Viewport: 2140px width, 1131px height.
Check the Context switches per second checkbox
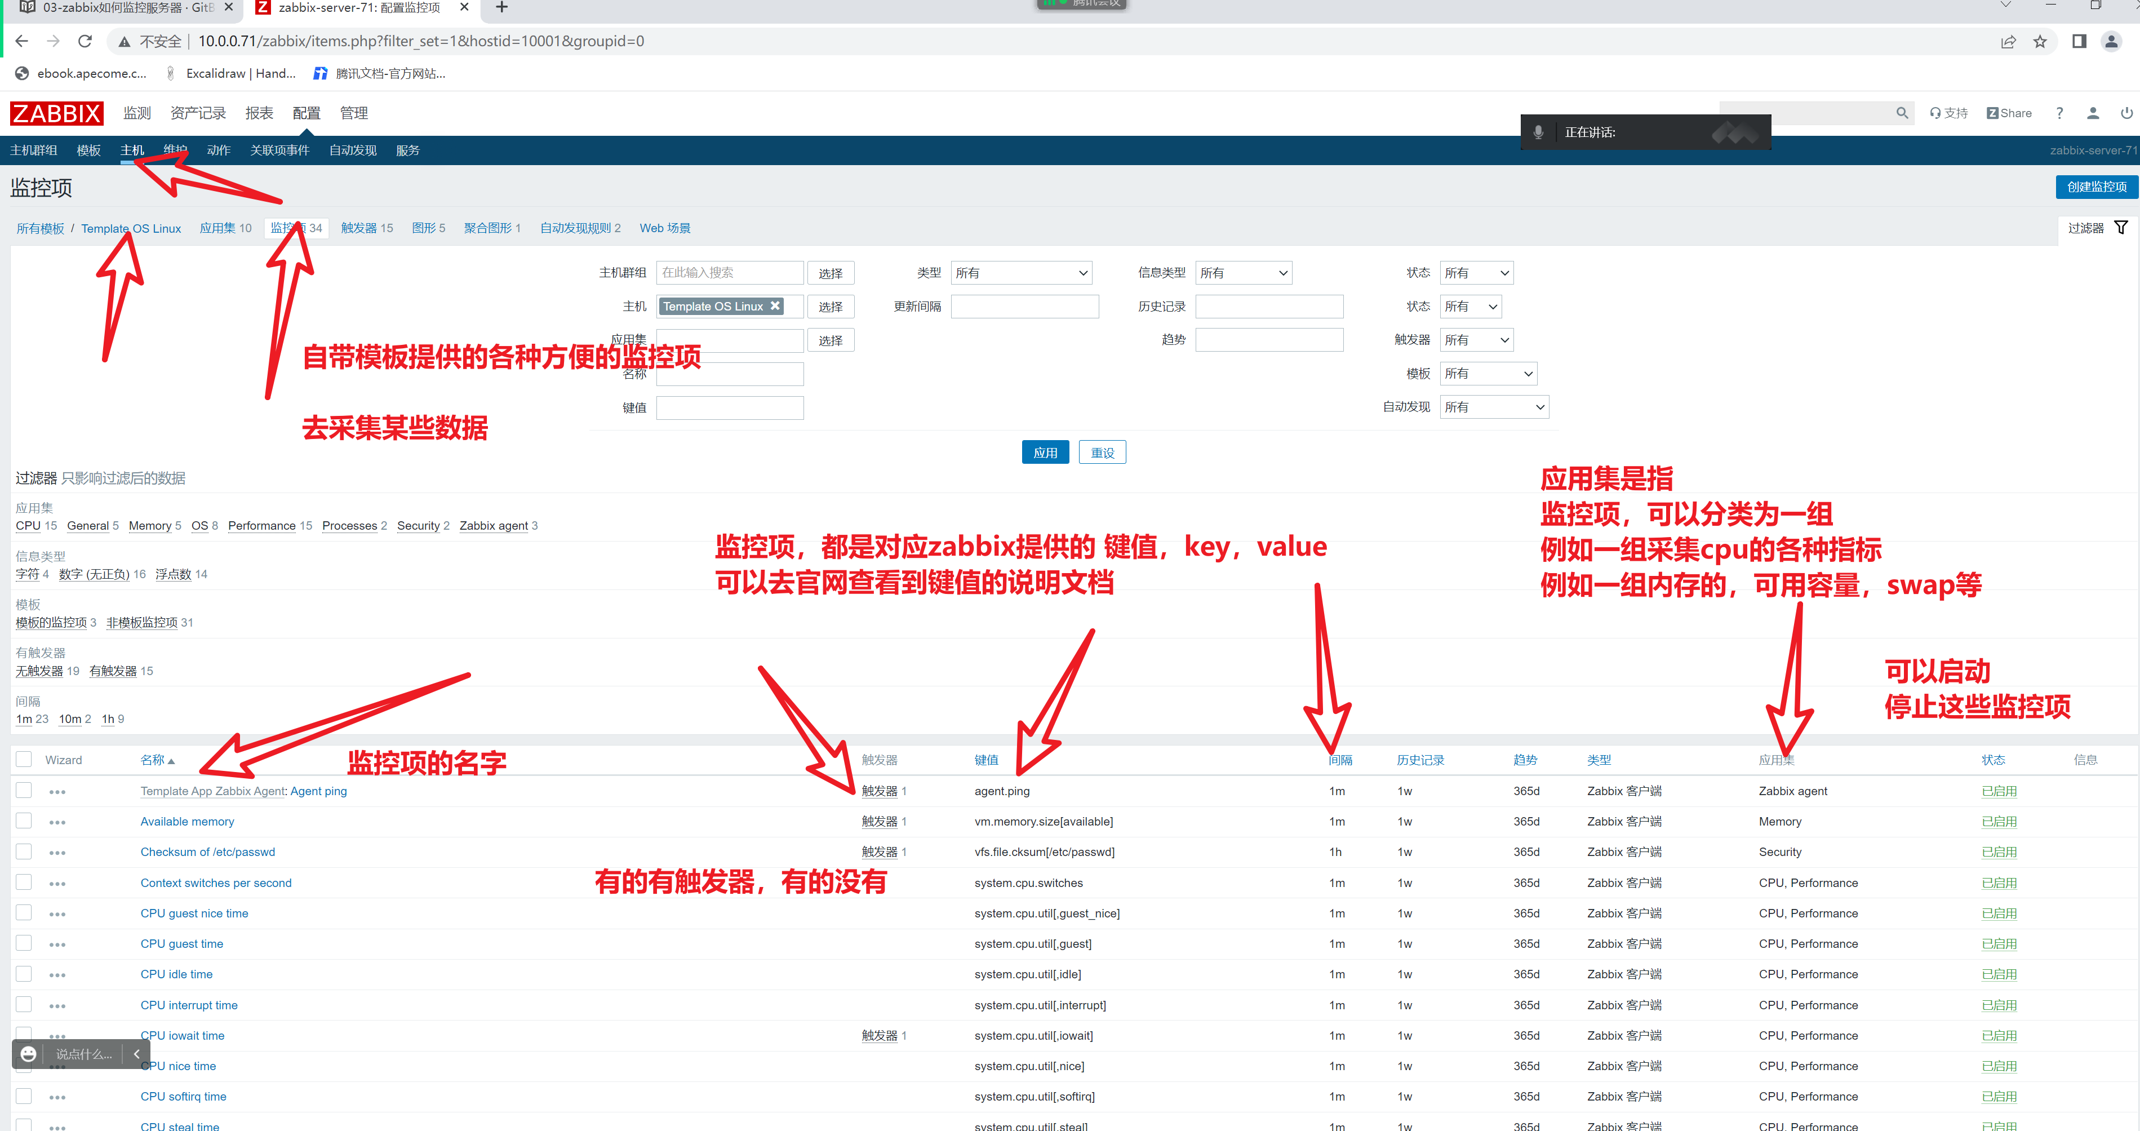tap(24, 882)
